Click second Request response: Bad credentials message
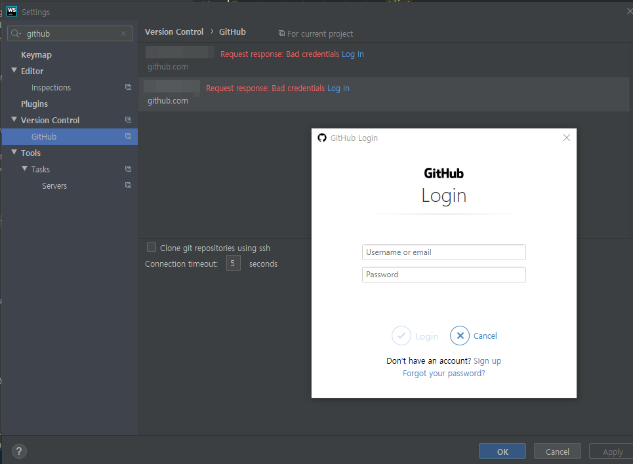This screenshot has height=464, width=633. (x=265, y=88)
